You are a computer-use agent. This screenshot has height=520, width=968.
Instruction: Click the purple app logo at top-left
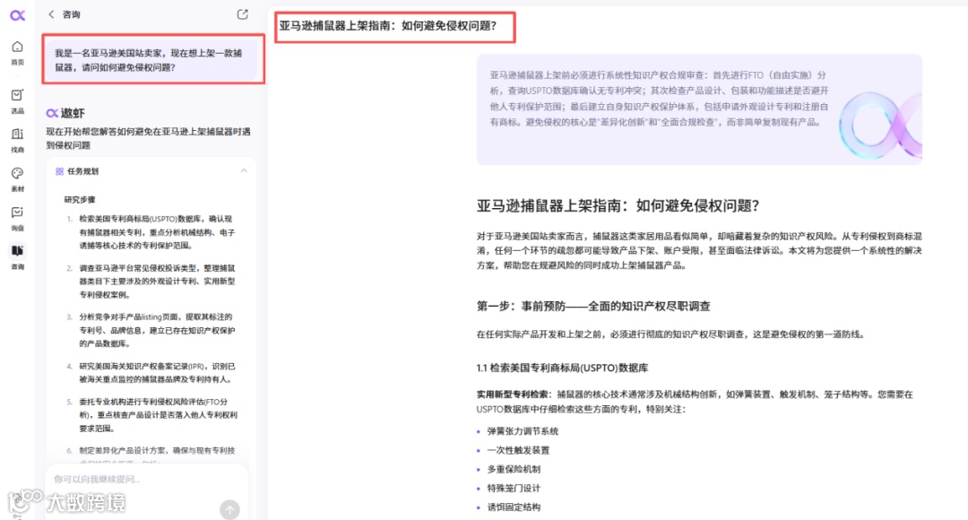pyautogui.click(x=17, y=15)
